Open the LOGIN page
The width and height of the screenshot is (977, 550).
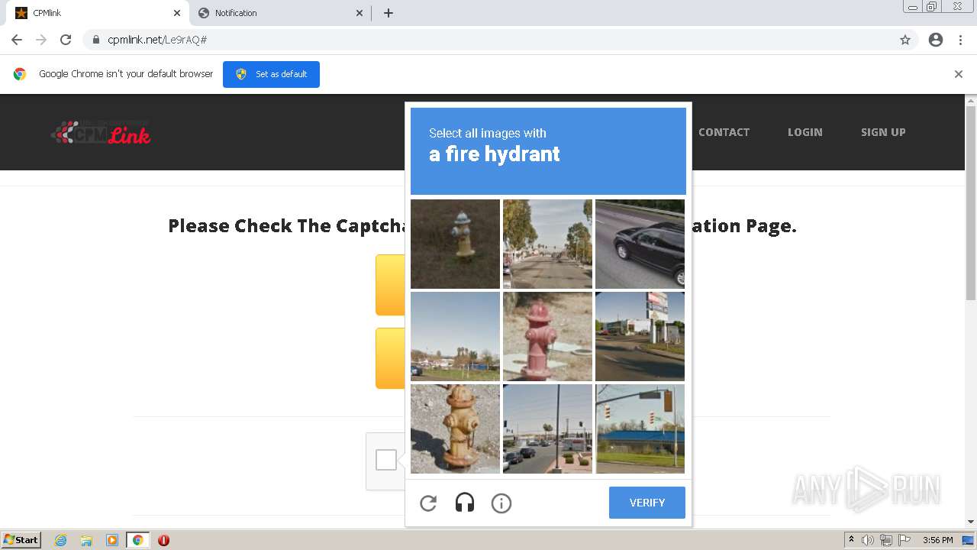pyautogui.click(x=805, y=132)
